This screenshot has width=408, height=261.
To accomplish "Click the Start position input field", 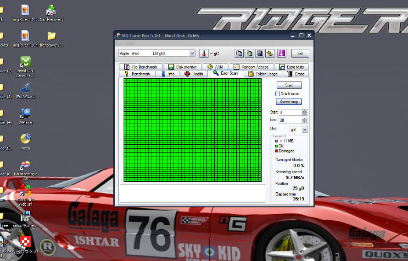I will click(x=290, y=113).
